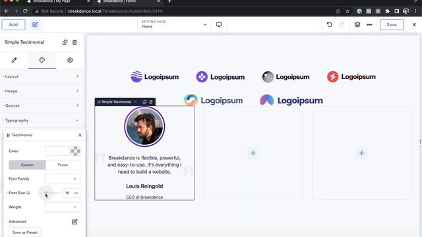Image resolution: width=422 pixels, height=237 pixels.
Task: Duplicate the Simple Testimonial element in sidebar
Action: tap(65, 42)
